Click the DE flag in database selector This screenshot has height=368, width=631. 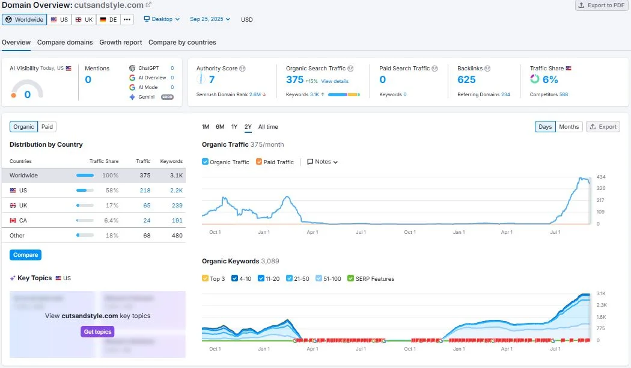[x=103, y=19]
